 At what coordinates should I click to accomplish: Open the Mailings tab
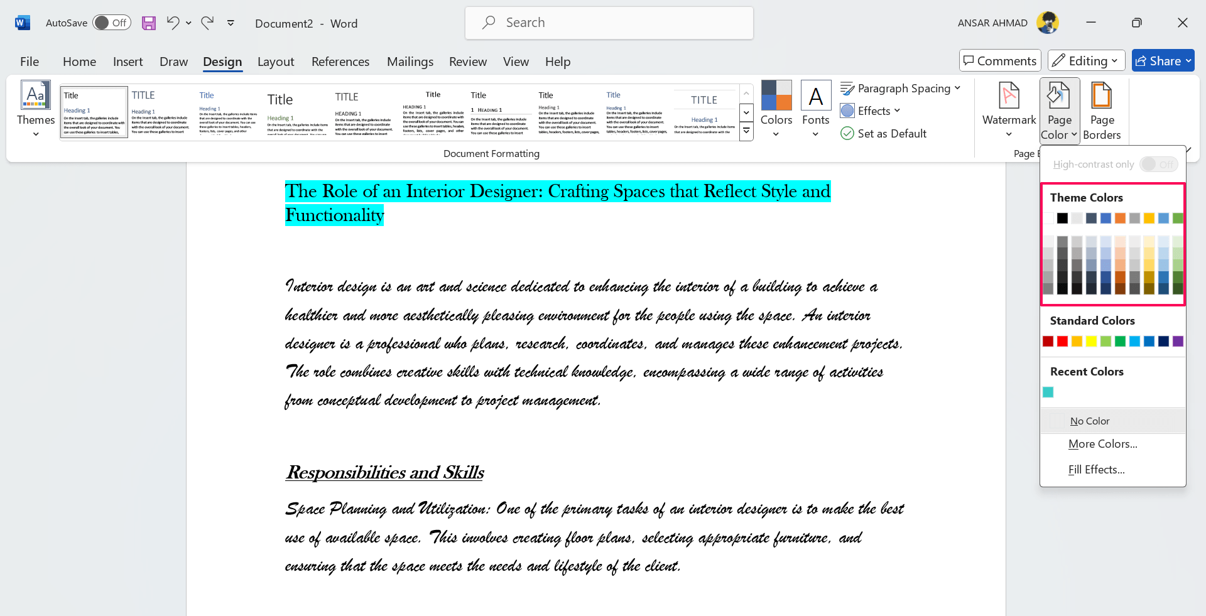click(410, 62)
